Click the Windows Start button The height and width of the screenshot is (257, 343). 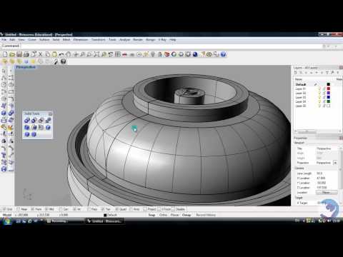tap(7, 221)
